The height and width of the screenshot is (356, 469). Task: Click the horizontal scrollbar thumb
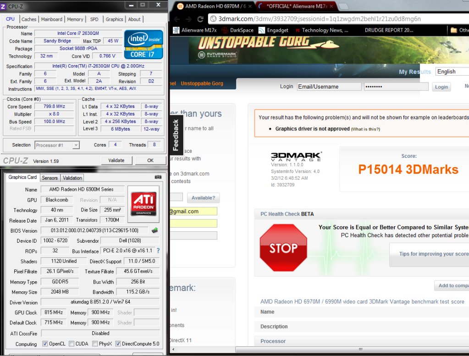coord(353,350)
